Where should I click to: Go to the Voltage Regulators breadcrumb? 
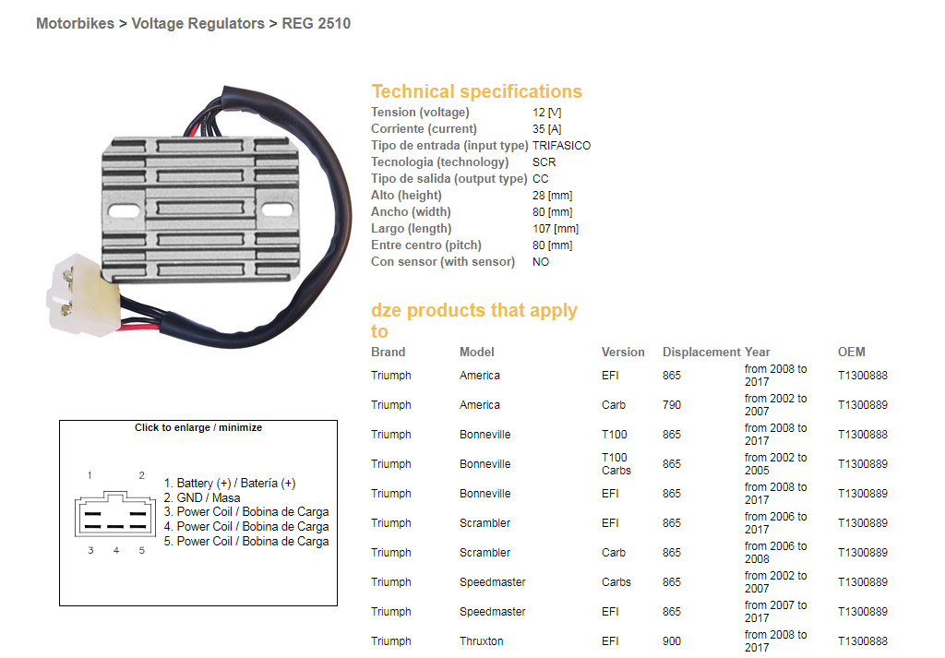197,24
